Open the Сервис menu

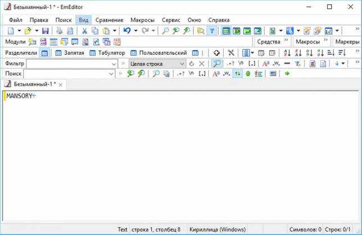pyautogui.click(x=171, y=20)
